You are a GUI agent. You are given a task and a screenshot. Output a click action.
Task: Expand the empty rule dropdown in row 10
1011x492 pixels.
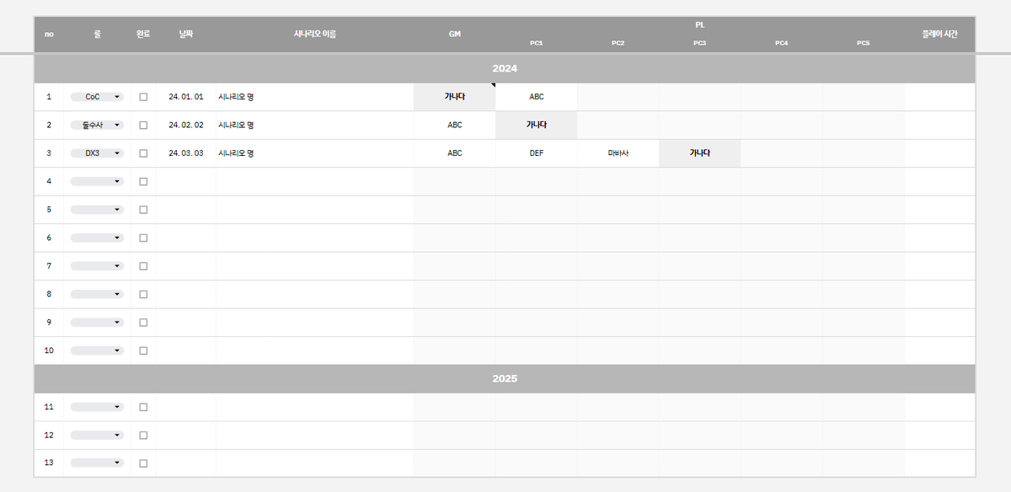point(97,350)
